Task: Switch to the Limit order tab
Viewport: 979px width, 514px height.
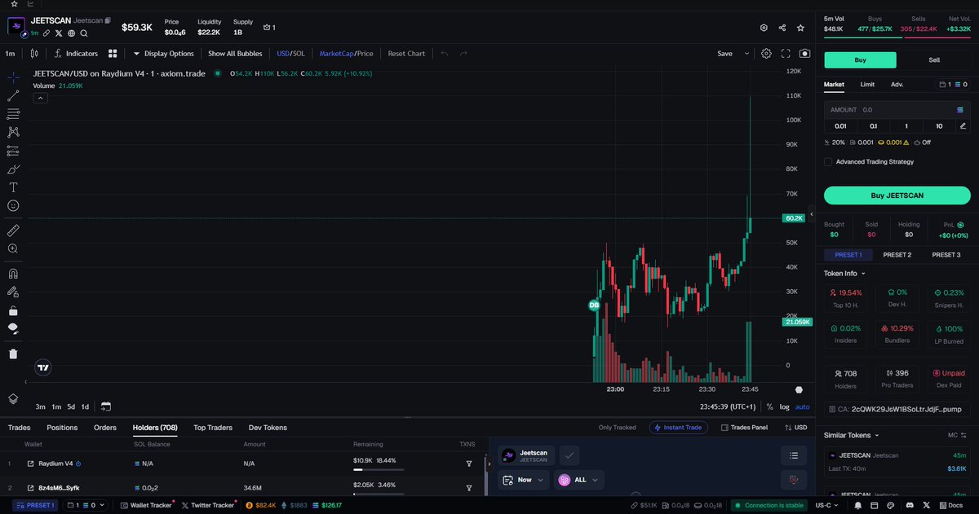Action: [x=867, y=84]
